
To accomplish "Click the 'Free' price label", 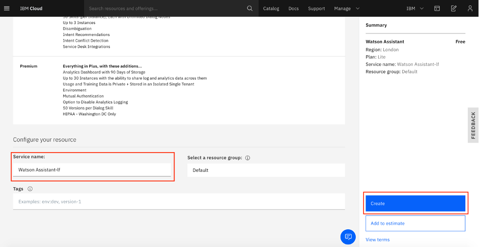I will (460, 42).
